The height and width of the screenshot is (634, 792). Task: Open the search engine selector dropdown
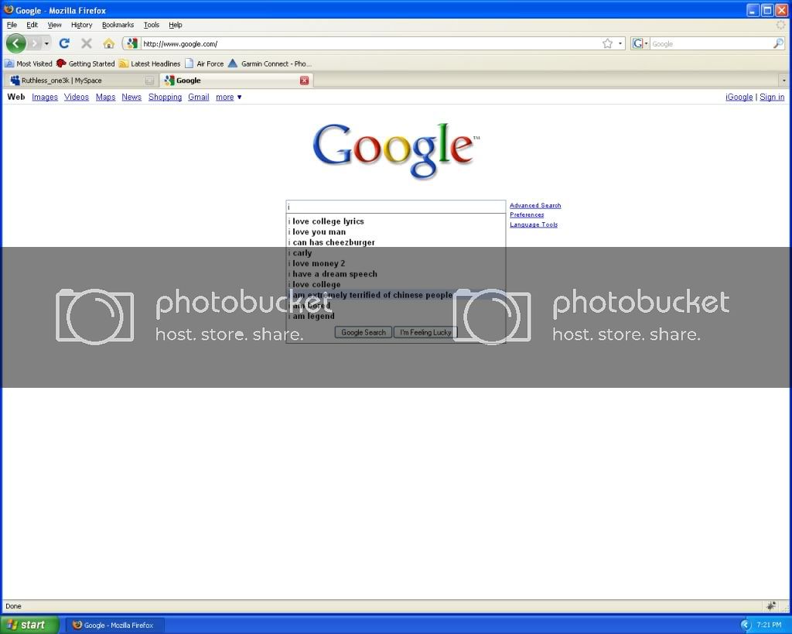tap(640, 43)
